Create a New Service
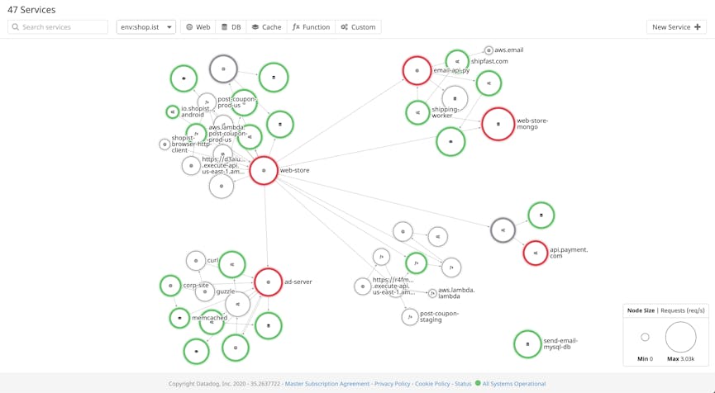 [676, 27]
